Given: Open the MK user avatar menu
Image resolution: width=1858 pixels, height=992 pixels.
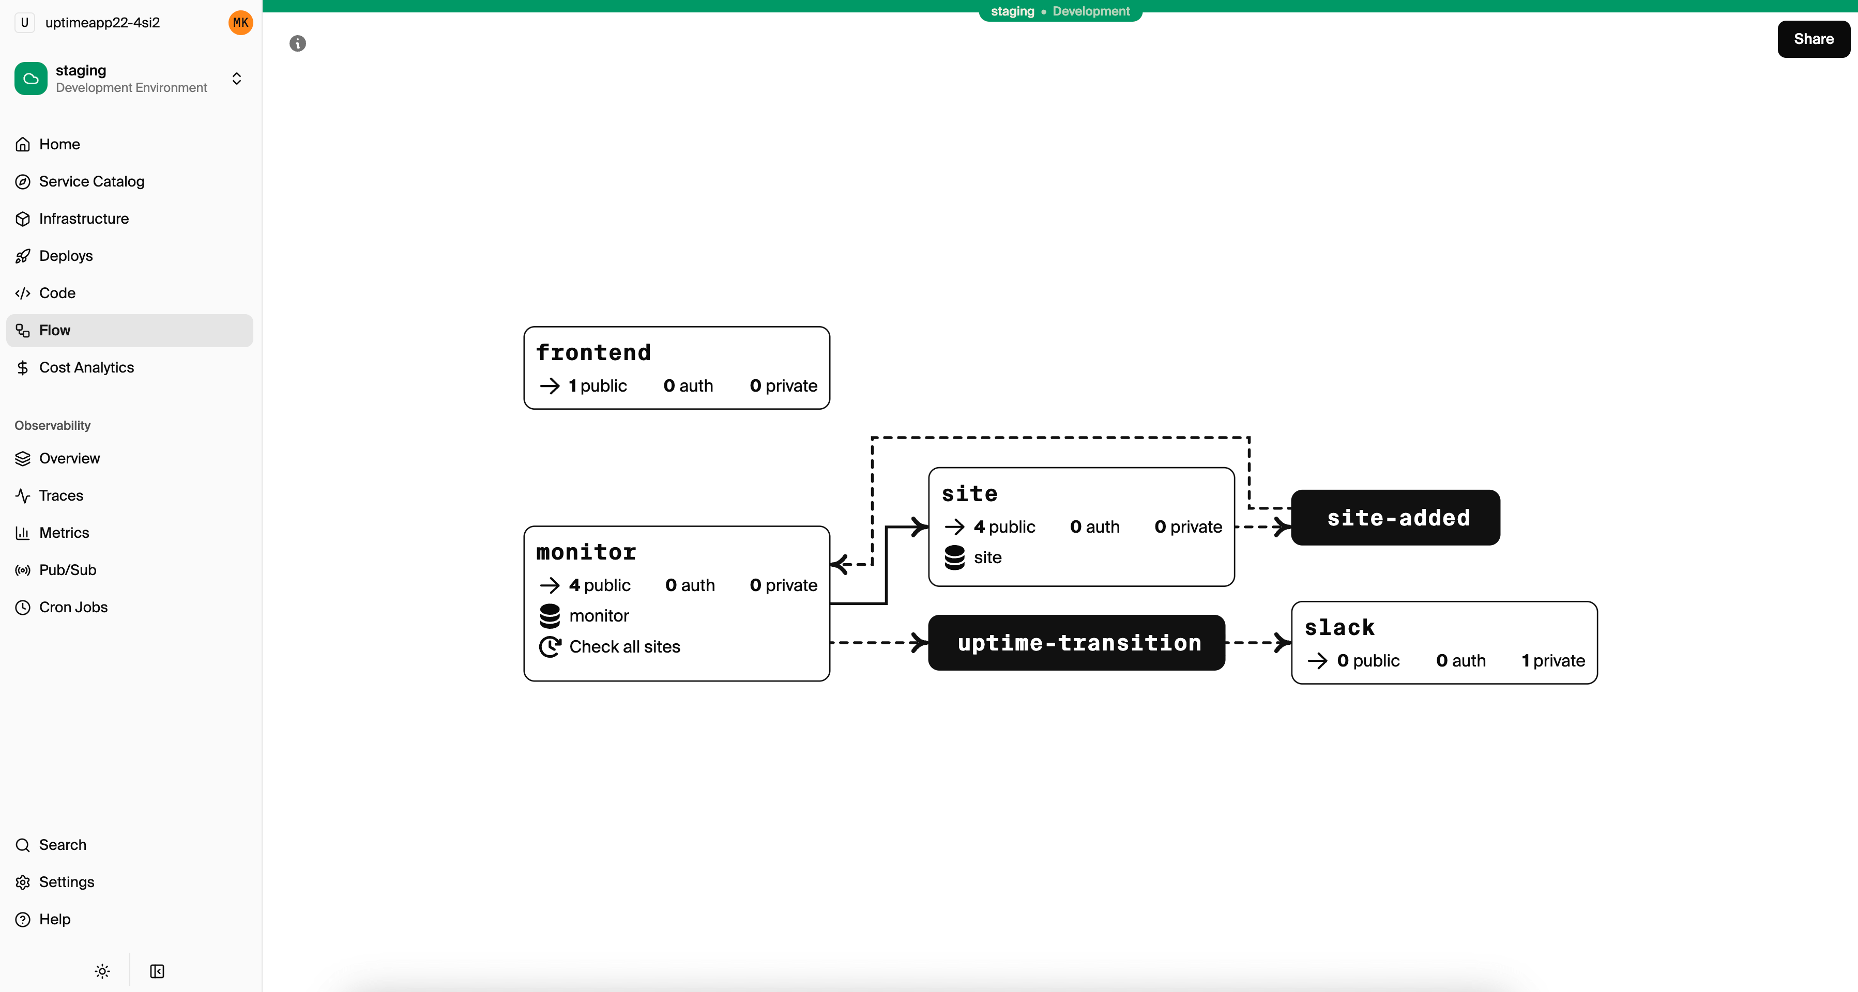Looking at the screenshot, I should [240, 22].
